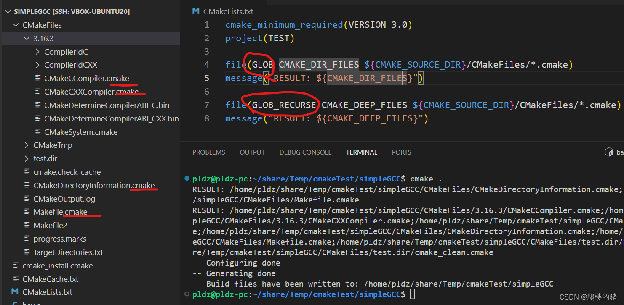Click Makefile.cmake file icon

27,212
